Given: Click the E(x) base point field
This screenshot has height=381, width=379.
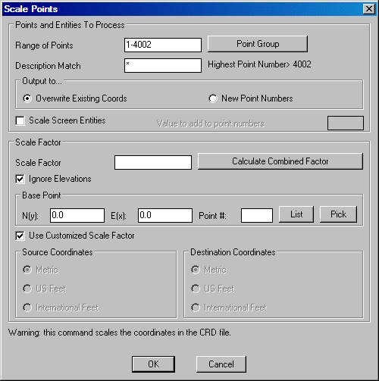Looking at the screenshot, I should tap(165, 215).
